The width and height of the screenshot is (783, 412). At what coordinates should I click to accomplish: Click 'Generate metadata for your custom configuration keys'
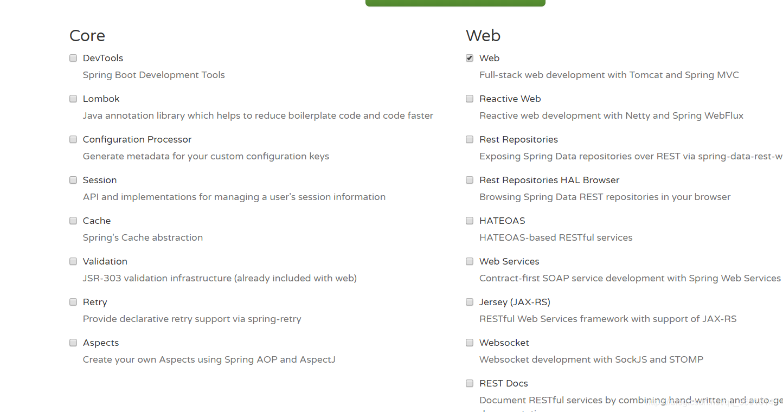click(206, 156)
